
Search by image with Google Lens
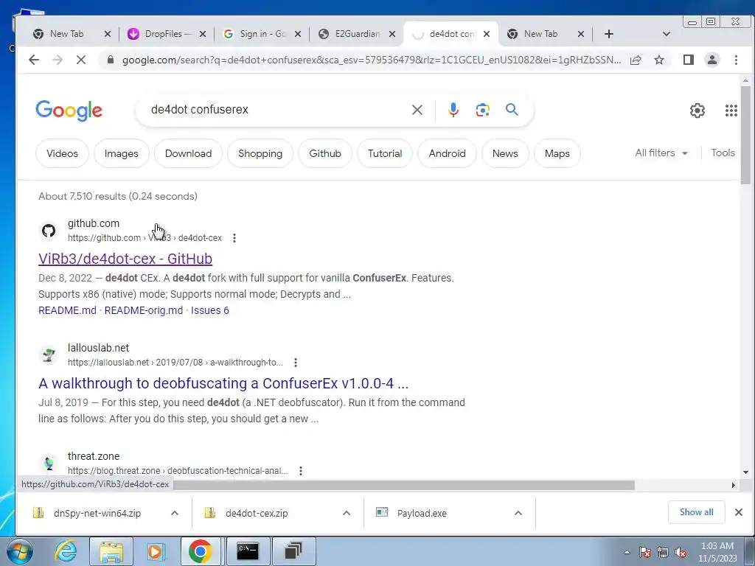[x=482, y=110]
